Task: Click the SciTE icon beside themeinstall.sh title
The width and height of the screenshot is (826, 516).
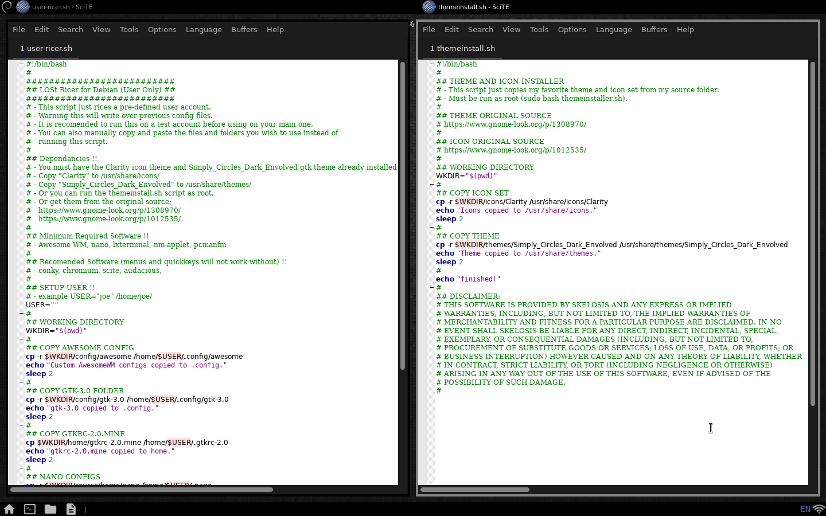Action: (429, 7)
